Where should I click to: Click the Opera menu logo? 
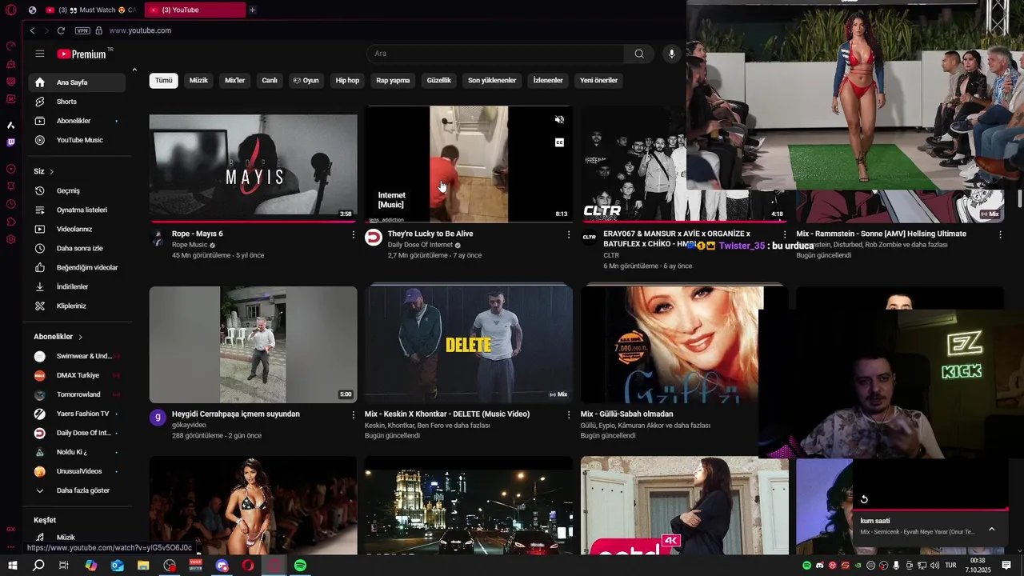11,10
